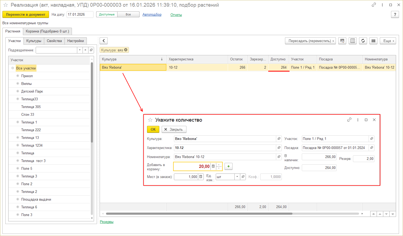This screenshot has width=403, height=236.
Task: Open the 'Корзина (Подобрано 0 шт.)' tab
Action: [47, 31]
